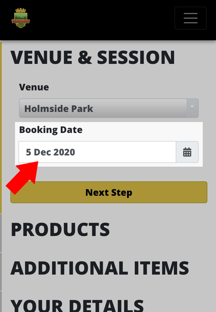Image resolution: width=216 pixels, height=312 pixels.
Task: Click the grey step marker beside Your Details
Action: tap(1, 301)
